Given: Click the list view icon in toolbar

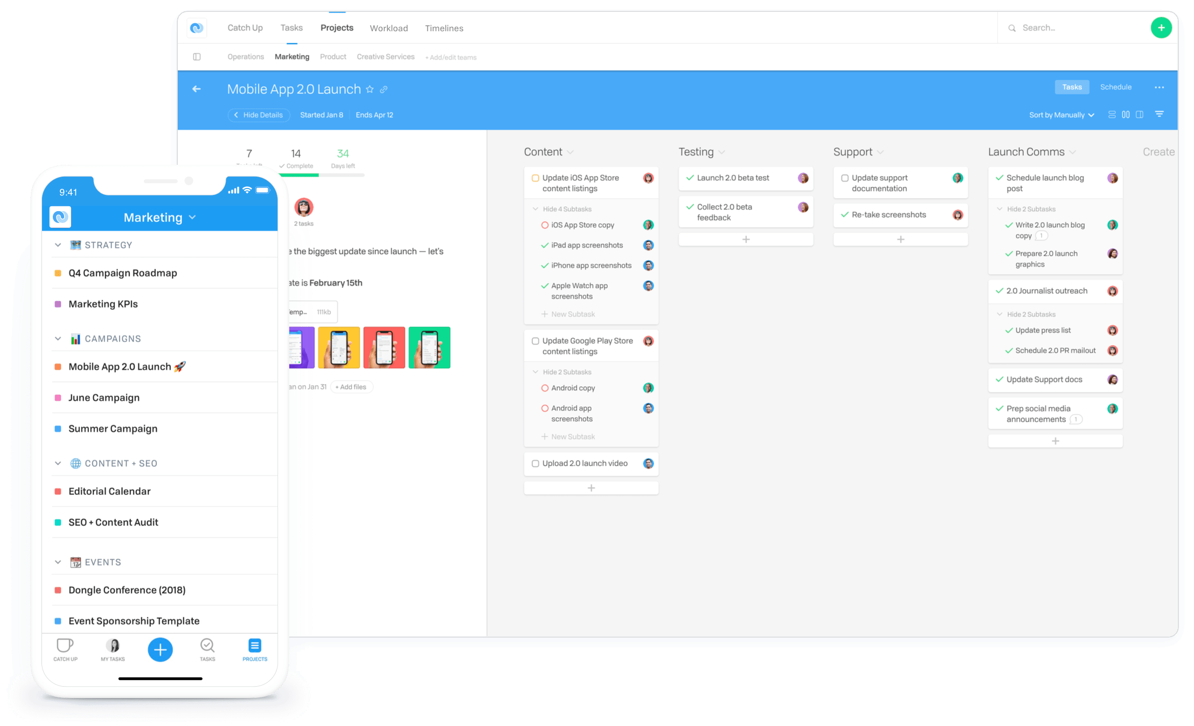Looking at the screenshot, I should [x=1111, y=114].
